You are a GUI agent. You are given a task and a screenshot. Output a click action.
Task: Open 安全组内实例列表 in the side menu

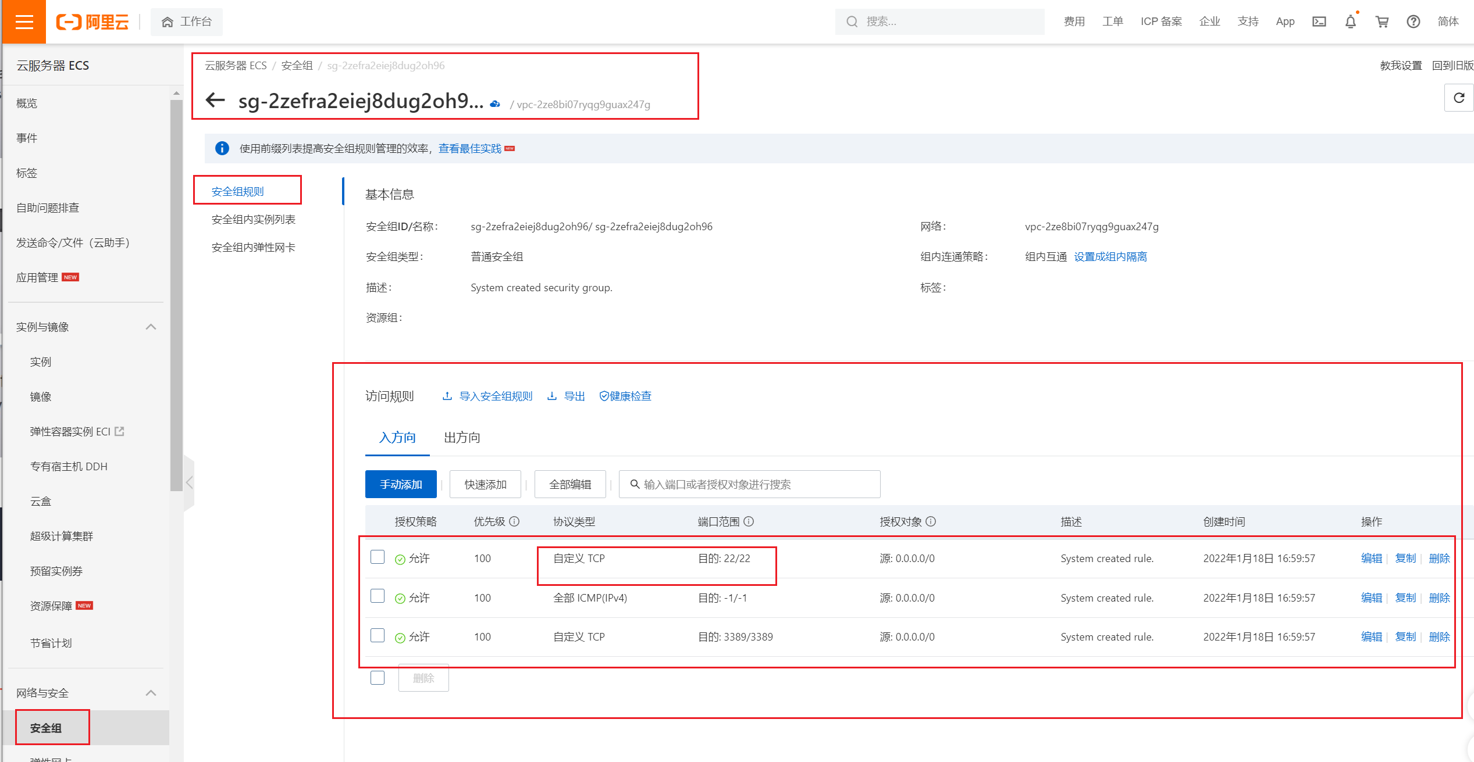click(253, 219)
